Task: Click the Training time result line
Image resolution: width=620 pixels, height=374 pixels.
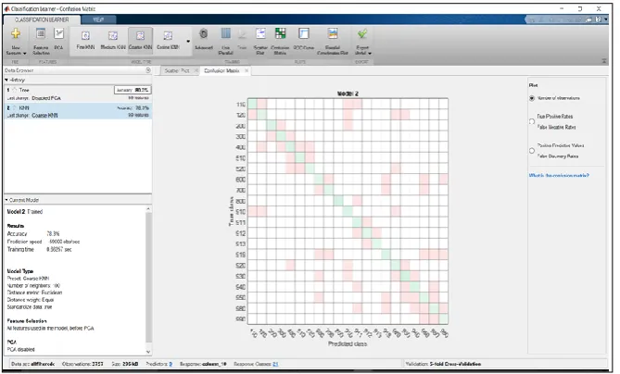Action: point(40,250)
